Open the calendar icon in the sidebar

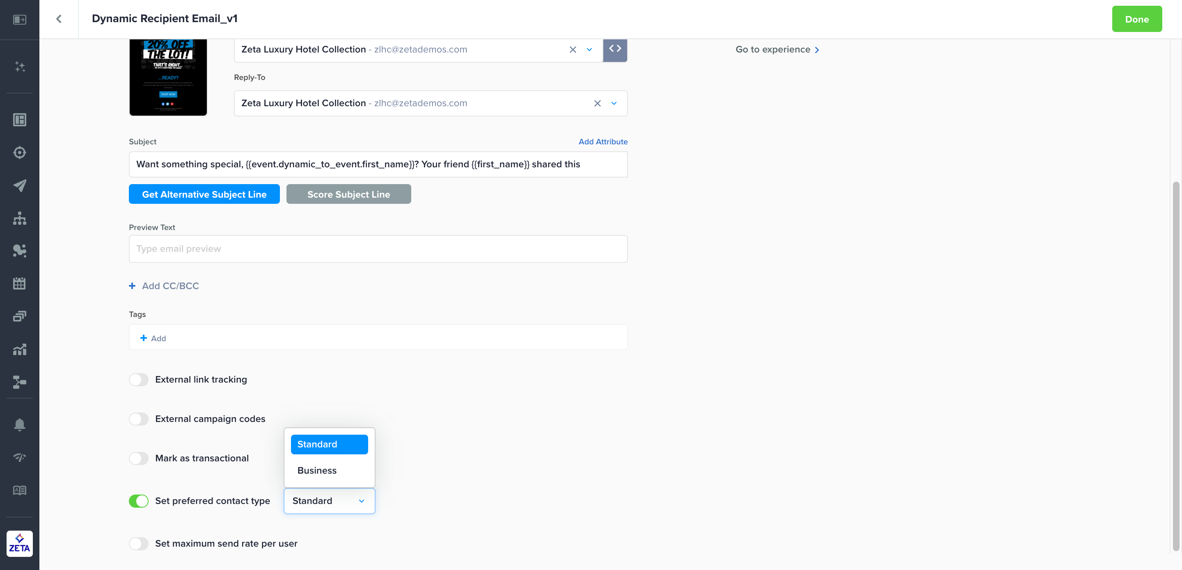point(19,283)
